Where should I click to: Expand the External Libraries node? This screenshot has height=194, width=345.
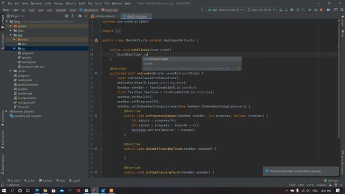pos(6,112)
